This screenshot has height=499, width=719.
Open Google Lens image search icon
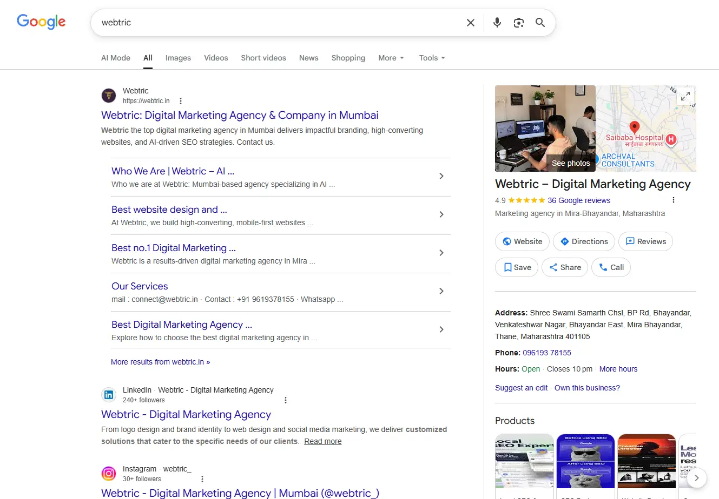[519, 23]
